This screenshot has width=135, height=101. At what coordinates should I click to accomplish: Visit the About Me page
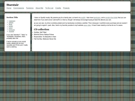(39, 8)
